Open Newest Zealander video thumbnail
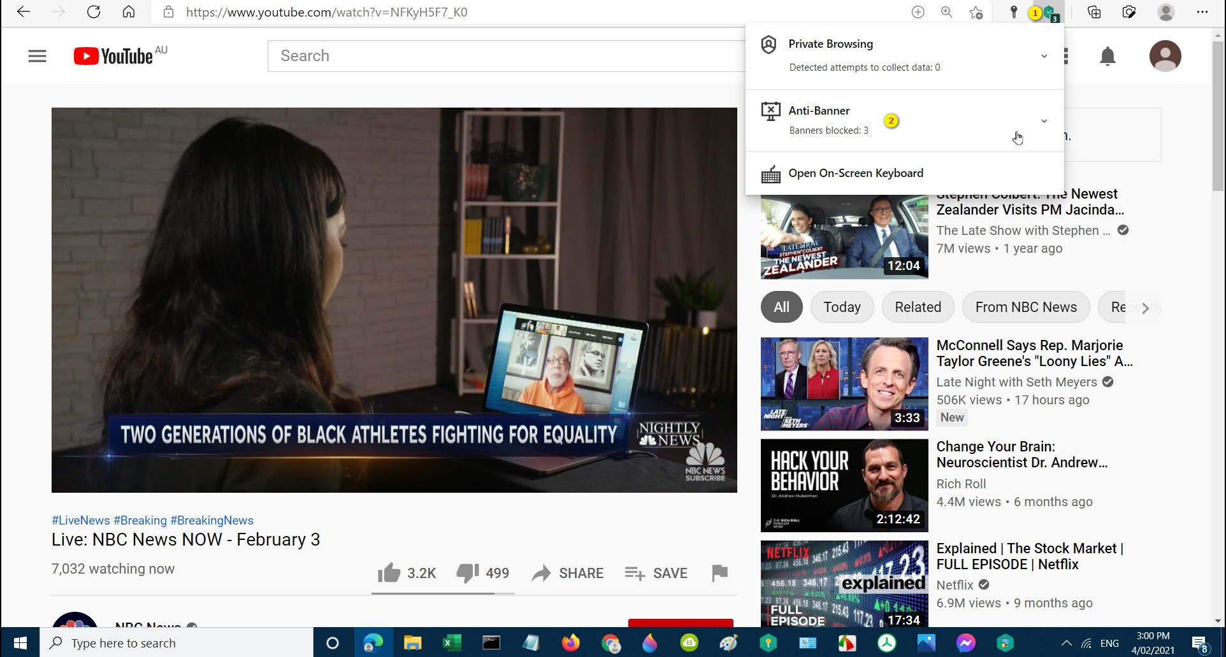1226x657 pixels. point(844,236)
